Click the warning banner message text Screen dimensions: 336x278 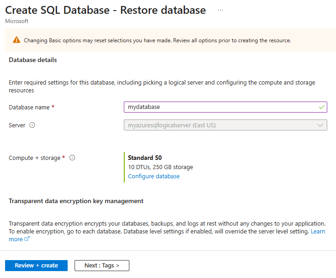[x=157, y=40]
